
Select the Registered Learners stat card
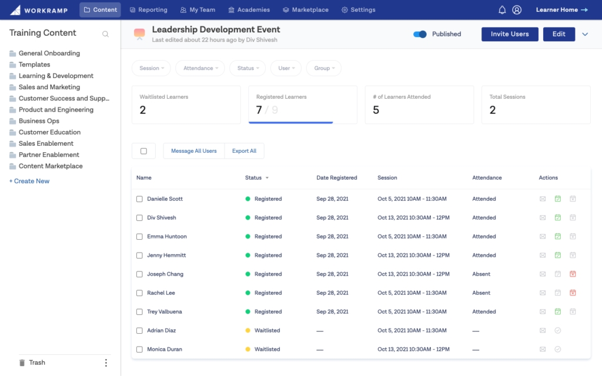tap(303, 105)
